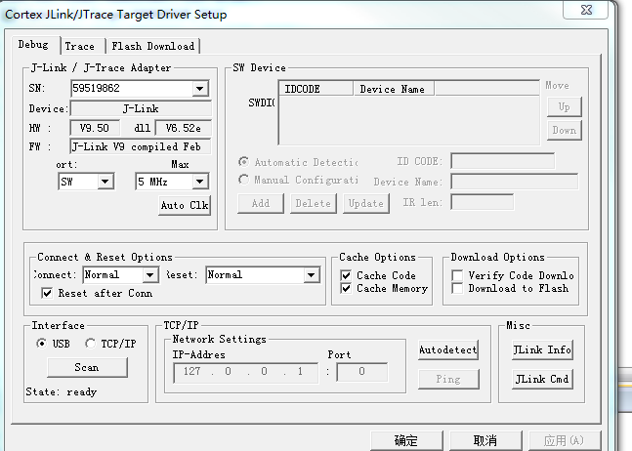Viewport: 632px width, 451px height.
Task: Open the Connect mode Normal dropdown
Action: coord(149,275)
